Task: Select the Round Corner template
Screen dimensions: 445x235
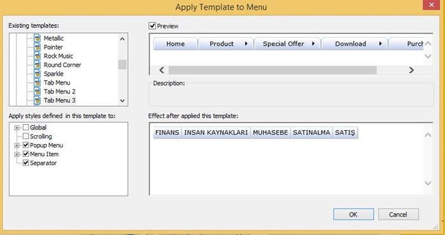Action: pyautogui.click(x=62, y=65)
